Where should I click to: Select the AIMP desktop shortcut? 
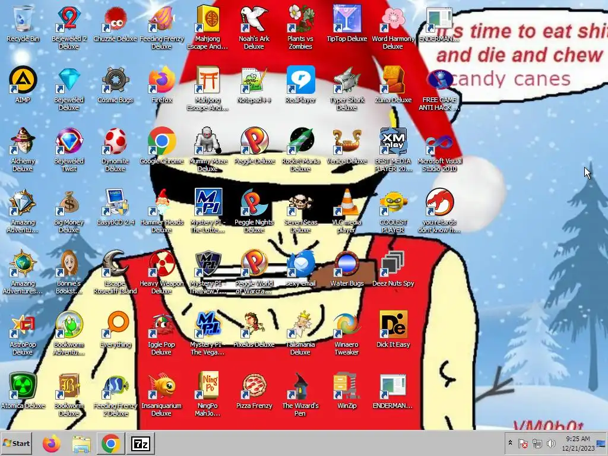pos(23,85)
